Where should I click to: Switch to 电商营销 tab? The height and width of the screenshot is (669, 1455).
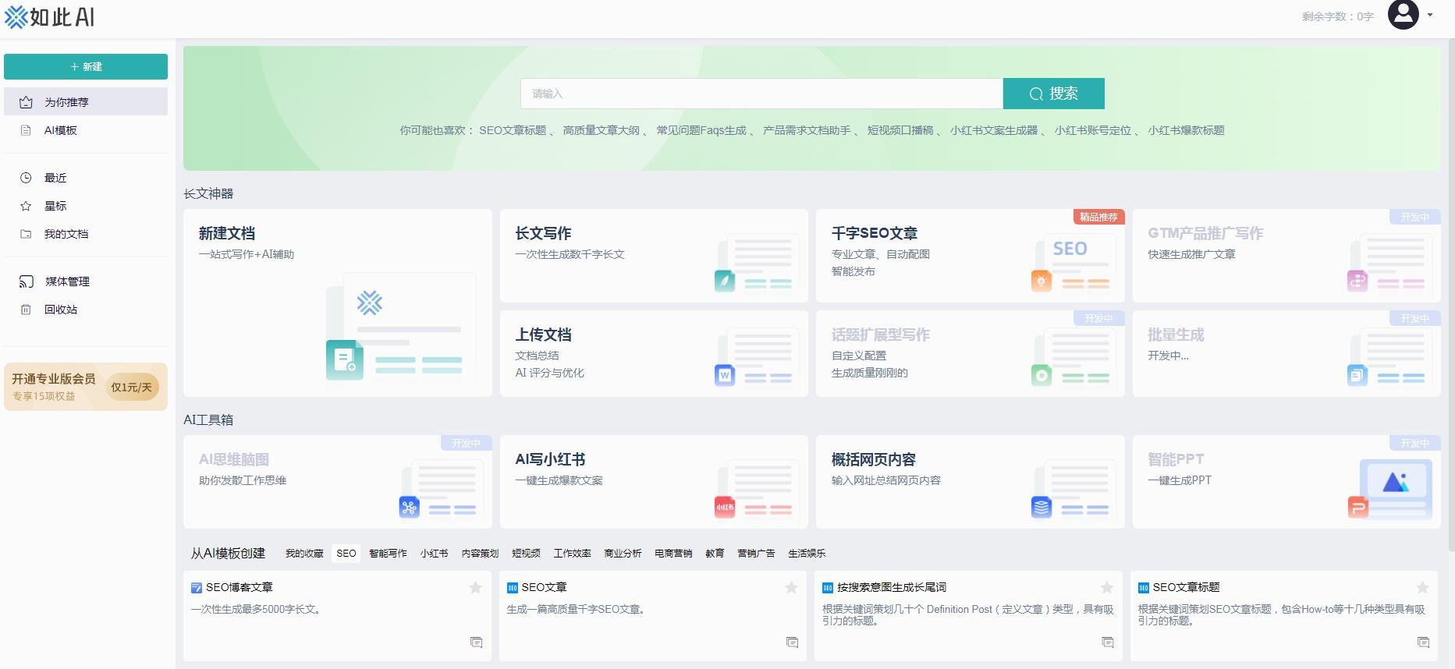coord(673,553)
